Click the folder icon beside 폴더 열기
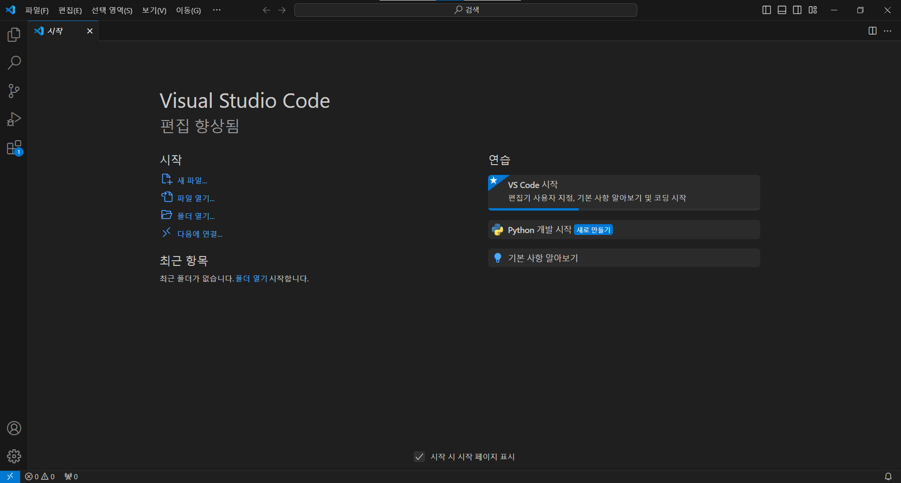The height and width of the screenshot is (483, 901). pos(167,215)
